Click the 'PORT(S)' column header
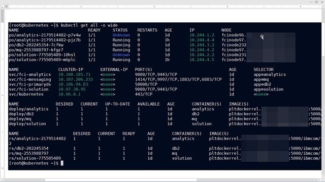 (143, 70)
